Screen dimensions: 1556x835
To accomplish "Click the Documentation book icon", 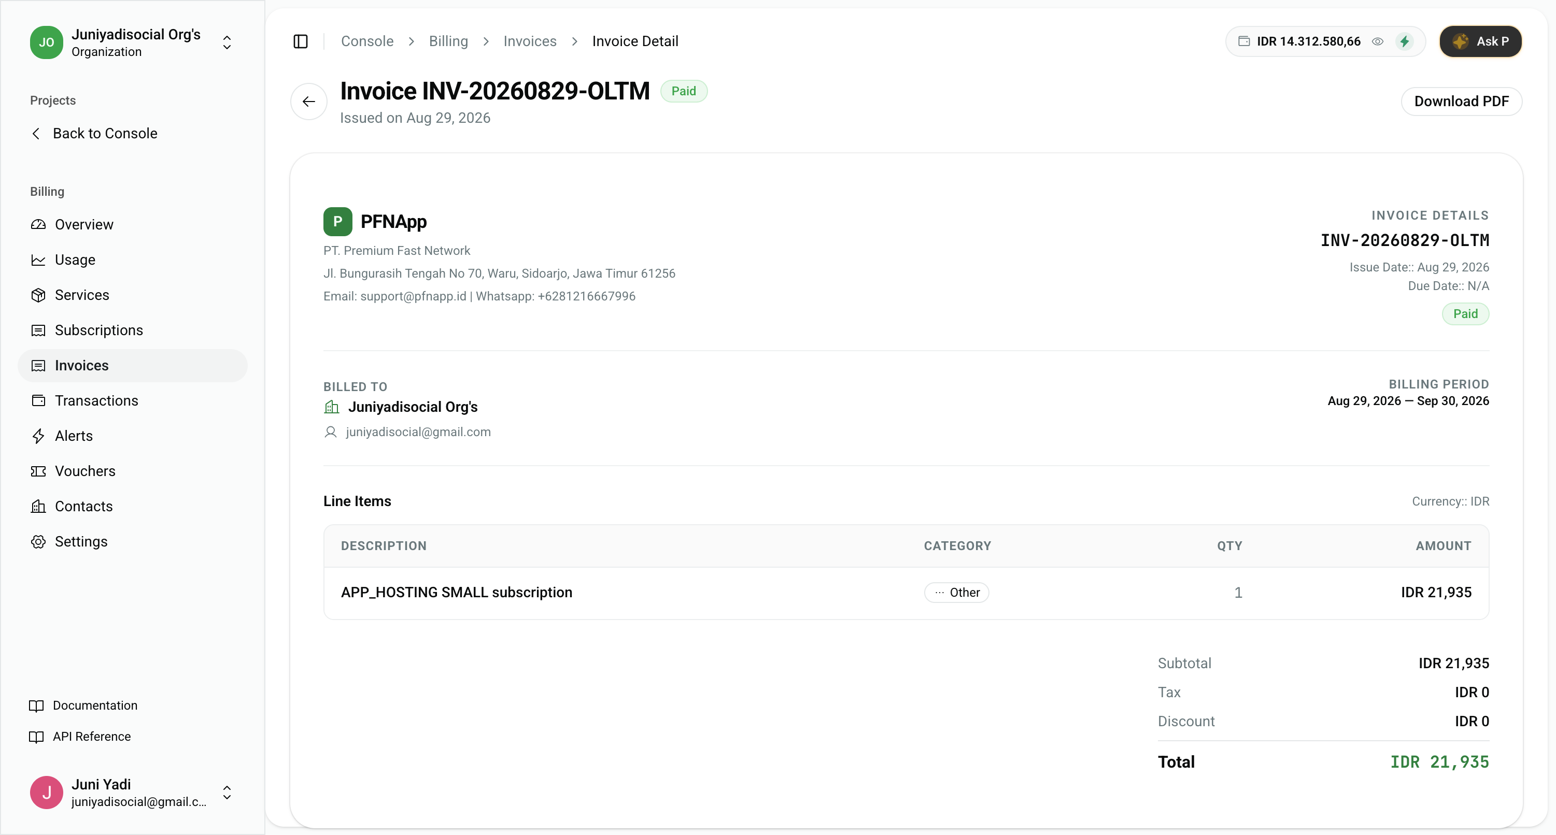I will point(36,705).
